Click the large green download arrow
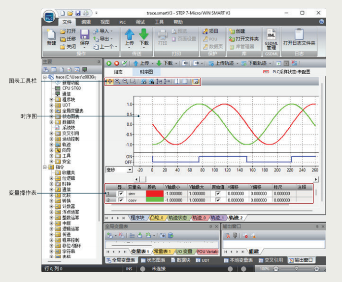This screenshot has width=342, height=282. click(143, 34)
